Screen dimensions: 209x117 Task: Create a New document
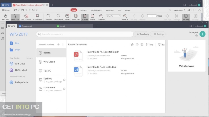[x=14, y=43]
